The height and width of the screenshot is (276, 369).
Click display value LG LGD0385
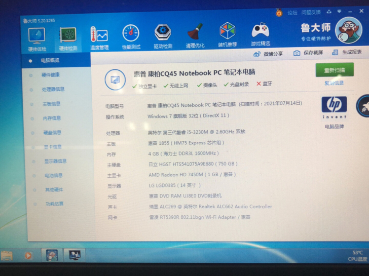(x=174, y=185)
